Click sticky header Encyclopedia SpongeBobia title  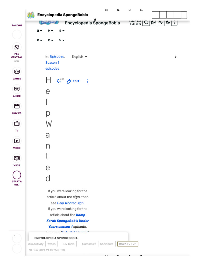click(63, 15)
